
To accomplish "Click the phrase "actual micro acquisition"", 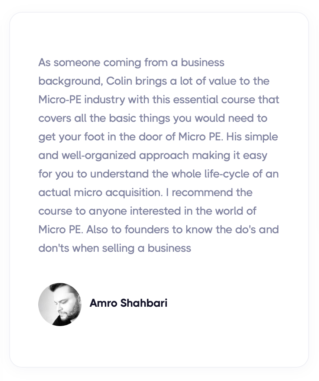I will pos(100,192).
